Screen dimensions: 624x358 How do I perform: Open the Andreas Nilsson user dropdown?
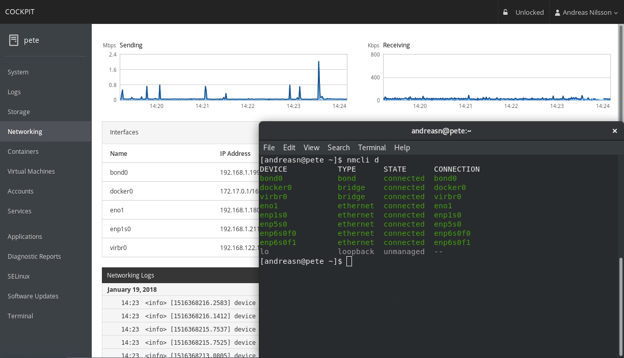click(x=586, y=12)
